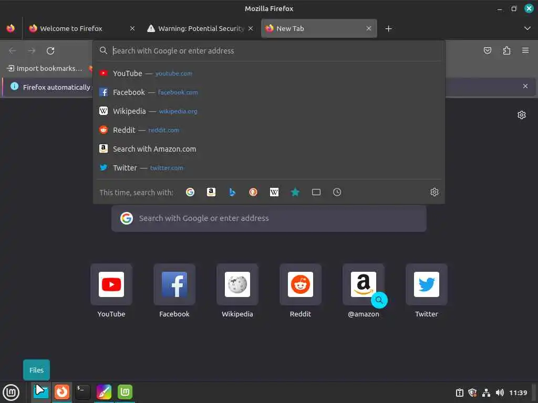Viewport: 538px width, 403px height.
Task: Switch to Welcome to Firefox tab
Action: 81,28
